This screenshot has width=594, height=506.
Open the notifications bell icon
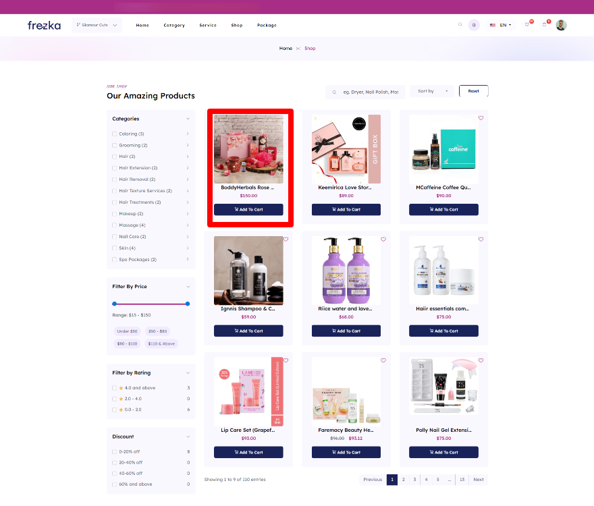[x=527, y=25]
